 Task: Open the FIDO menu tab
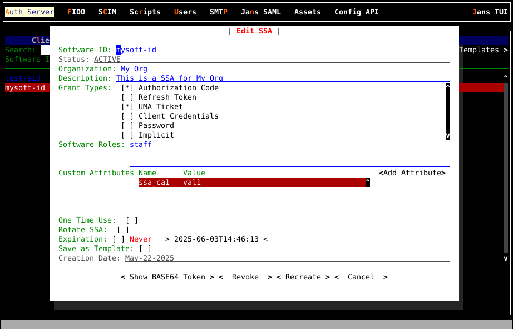pyautogui.click(x=76, y=12)
